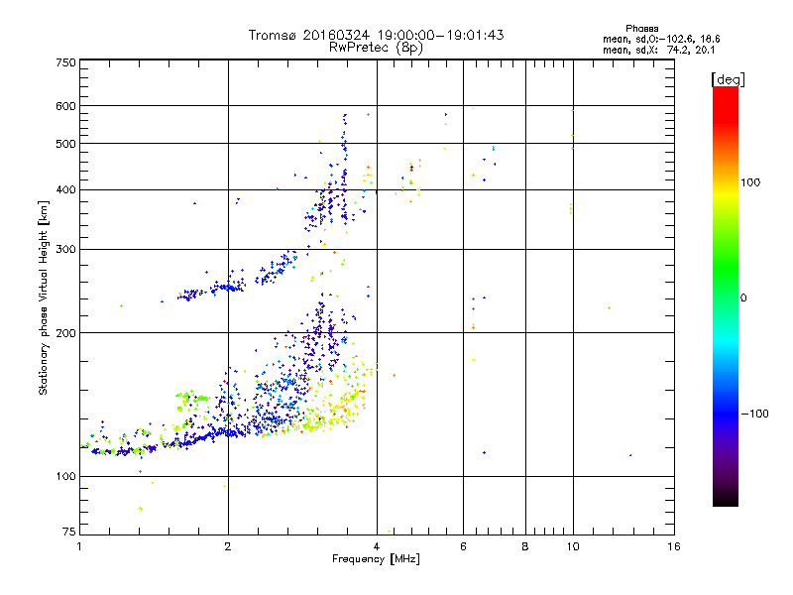This screenshot has width=793, height=595.
Task: Click the y-axis tick label '400'
Action: click(x=65, y=190)
